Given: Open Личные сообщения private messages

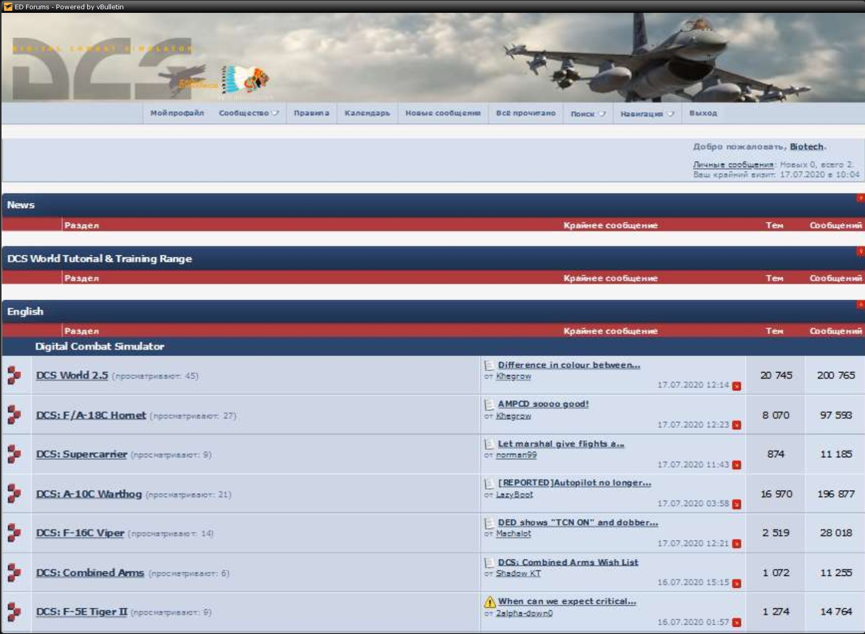Looking at the screenshot, I should pyautogui.click(x=733, y=164).
